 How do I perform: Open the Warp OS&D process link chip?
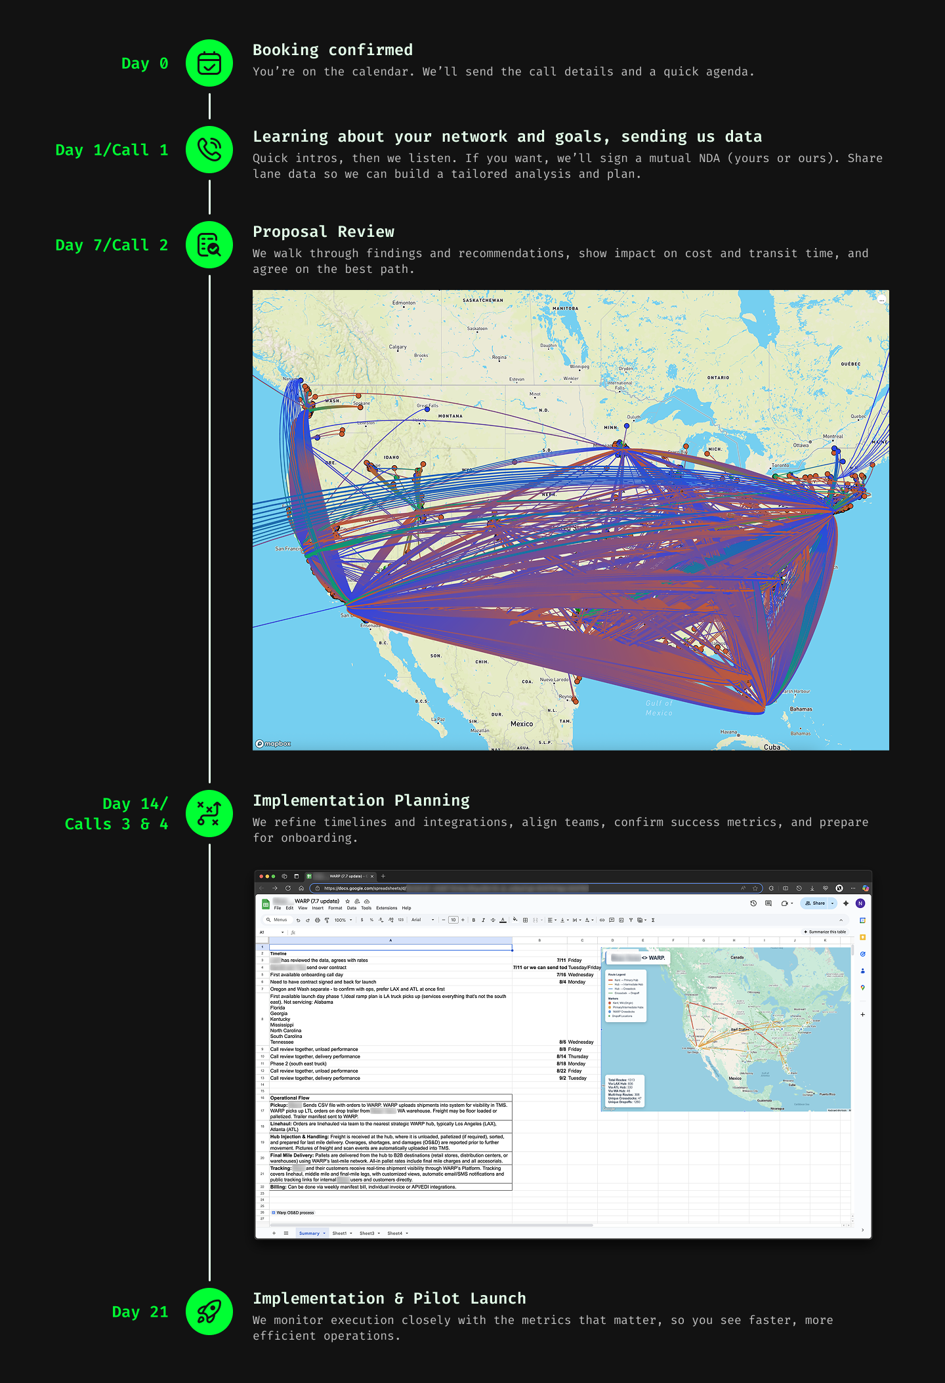[293, 1212]
